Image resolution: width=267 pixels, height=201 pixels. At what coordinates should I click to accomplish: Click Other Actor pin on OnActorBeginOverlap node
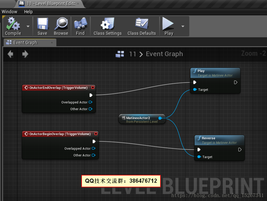pos(93,155)
